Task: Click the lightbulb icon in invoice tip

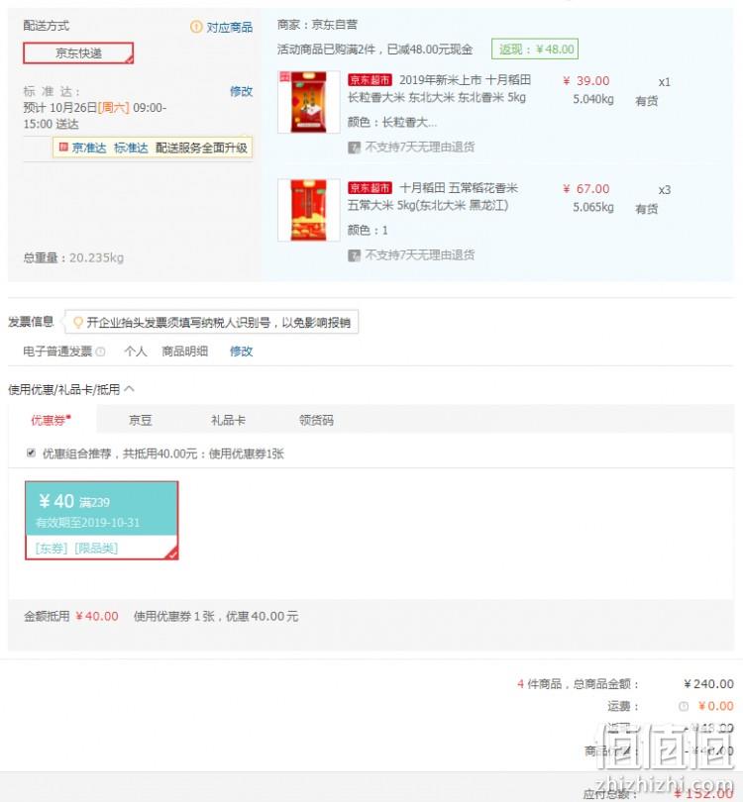Action: [x=78, y=322]
